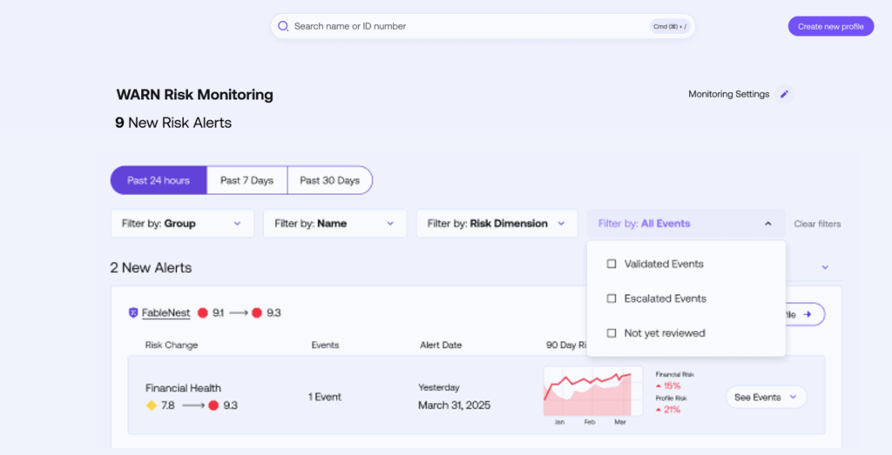892x455 pixels.
Task: Collapse the Filter by All Events dropdown
Action: pos(686,224)
